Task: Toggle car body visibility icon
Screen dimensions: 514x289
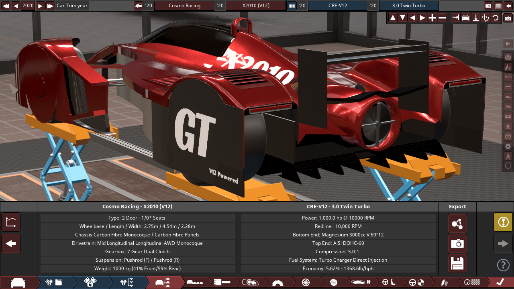Action: [508, 97]
